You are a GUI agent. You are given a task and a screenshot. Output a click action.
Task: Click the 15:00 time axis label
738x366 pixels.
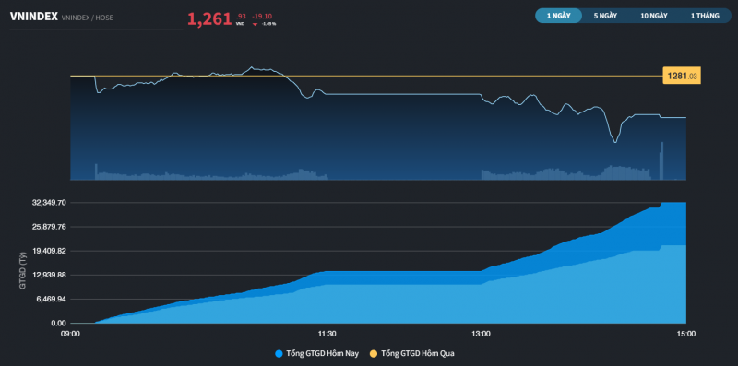click(685, 334)
